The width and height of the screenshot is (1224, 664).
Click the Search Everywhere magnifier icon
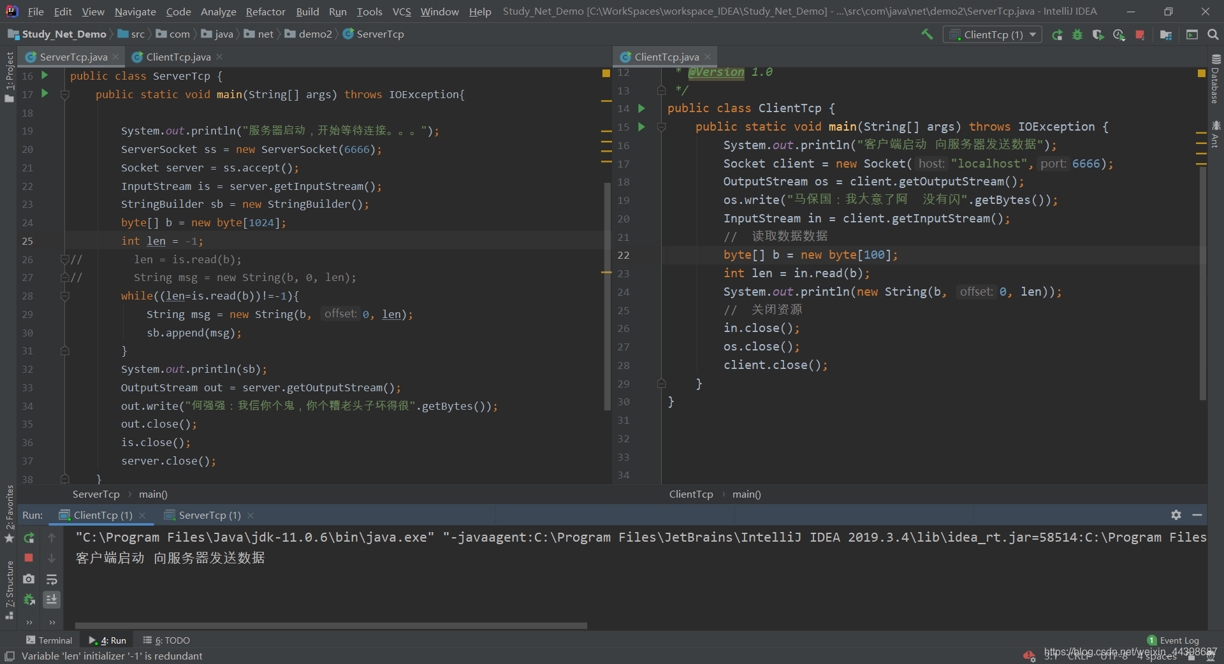[1213, 34]
